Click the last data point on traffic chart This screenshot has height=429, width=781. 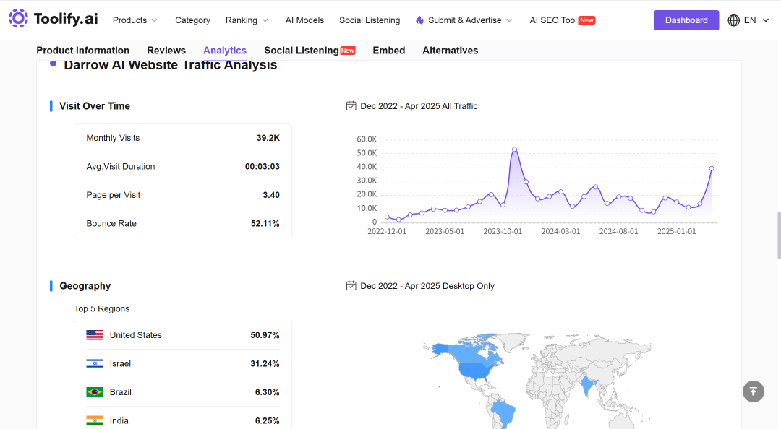click(712, 169)
